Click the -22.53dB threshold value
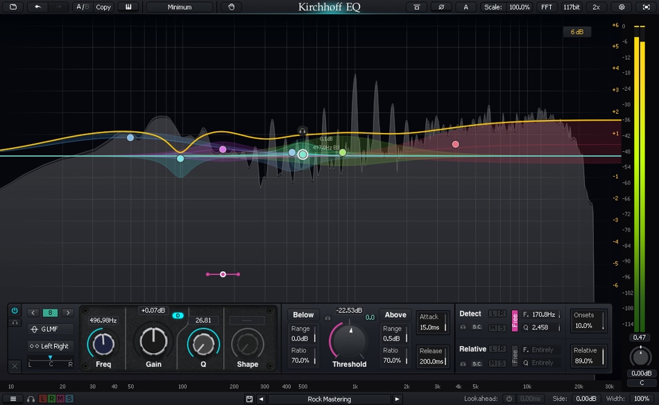This screenshot has width=659, height=405. click(349, 311)
